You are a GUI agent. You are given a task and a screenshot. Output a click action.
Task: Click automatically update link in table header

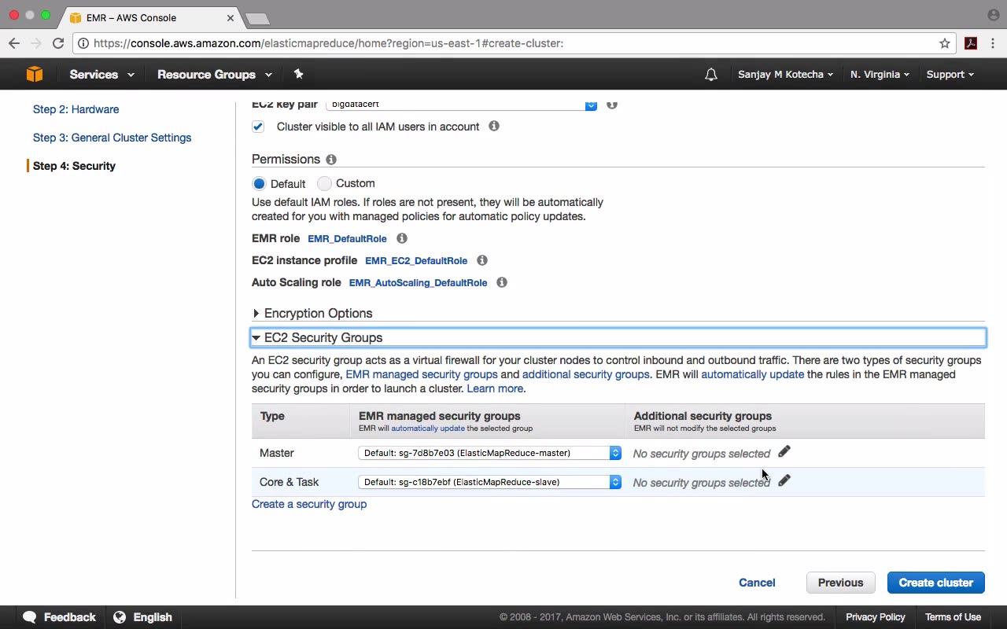(x=428, y=429)
